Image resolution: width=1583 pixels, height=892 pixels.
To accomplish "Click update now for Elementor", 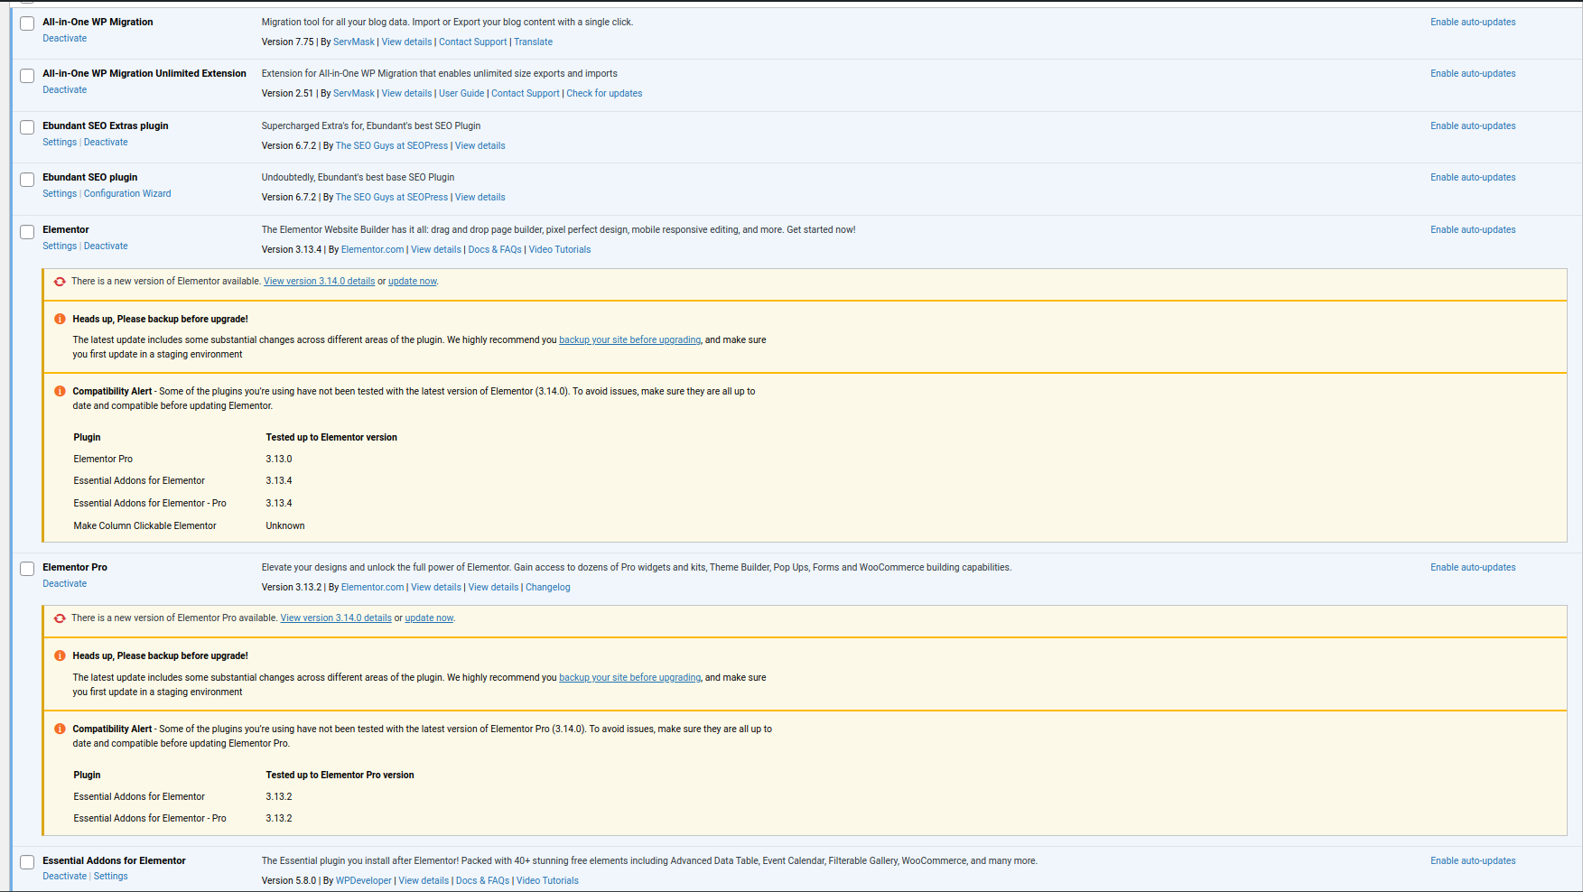I will pyautogui.click(x=412, y=282).
